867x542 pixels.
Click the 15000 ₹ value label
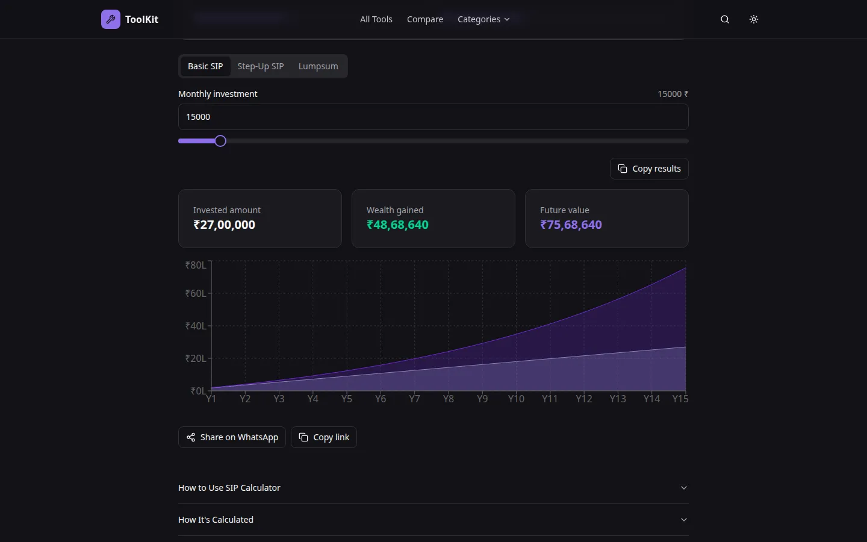(x=673, y=94)
